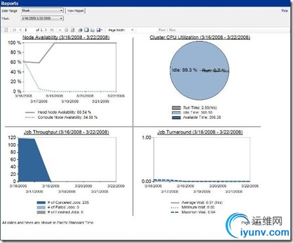293x243 pixels.
Task: Click the Node Availability chart title
Action: point(66,37)
